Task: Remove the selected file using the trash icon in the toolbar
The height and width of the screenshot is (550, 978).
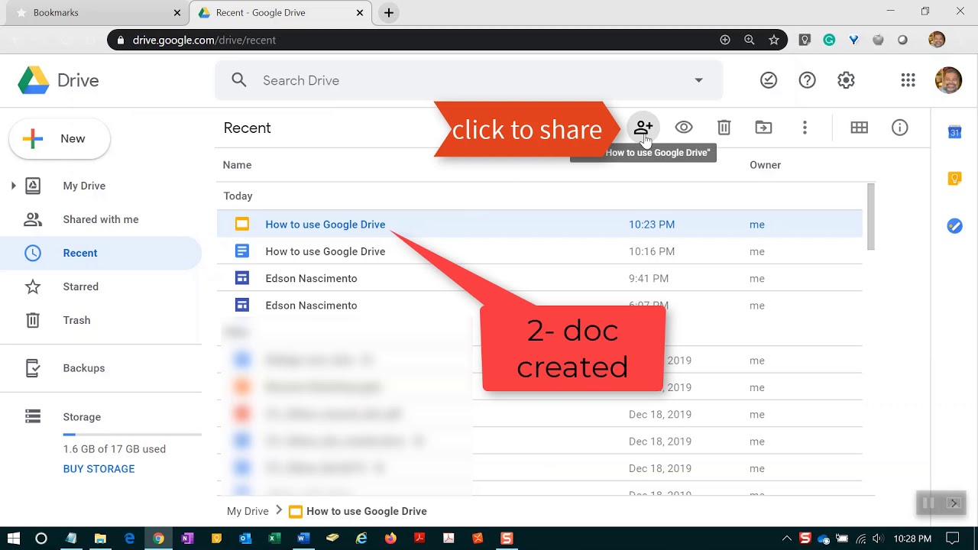Action: click(724, 128)
